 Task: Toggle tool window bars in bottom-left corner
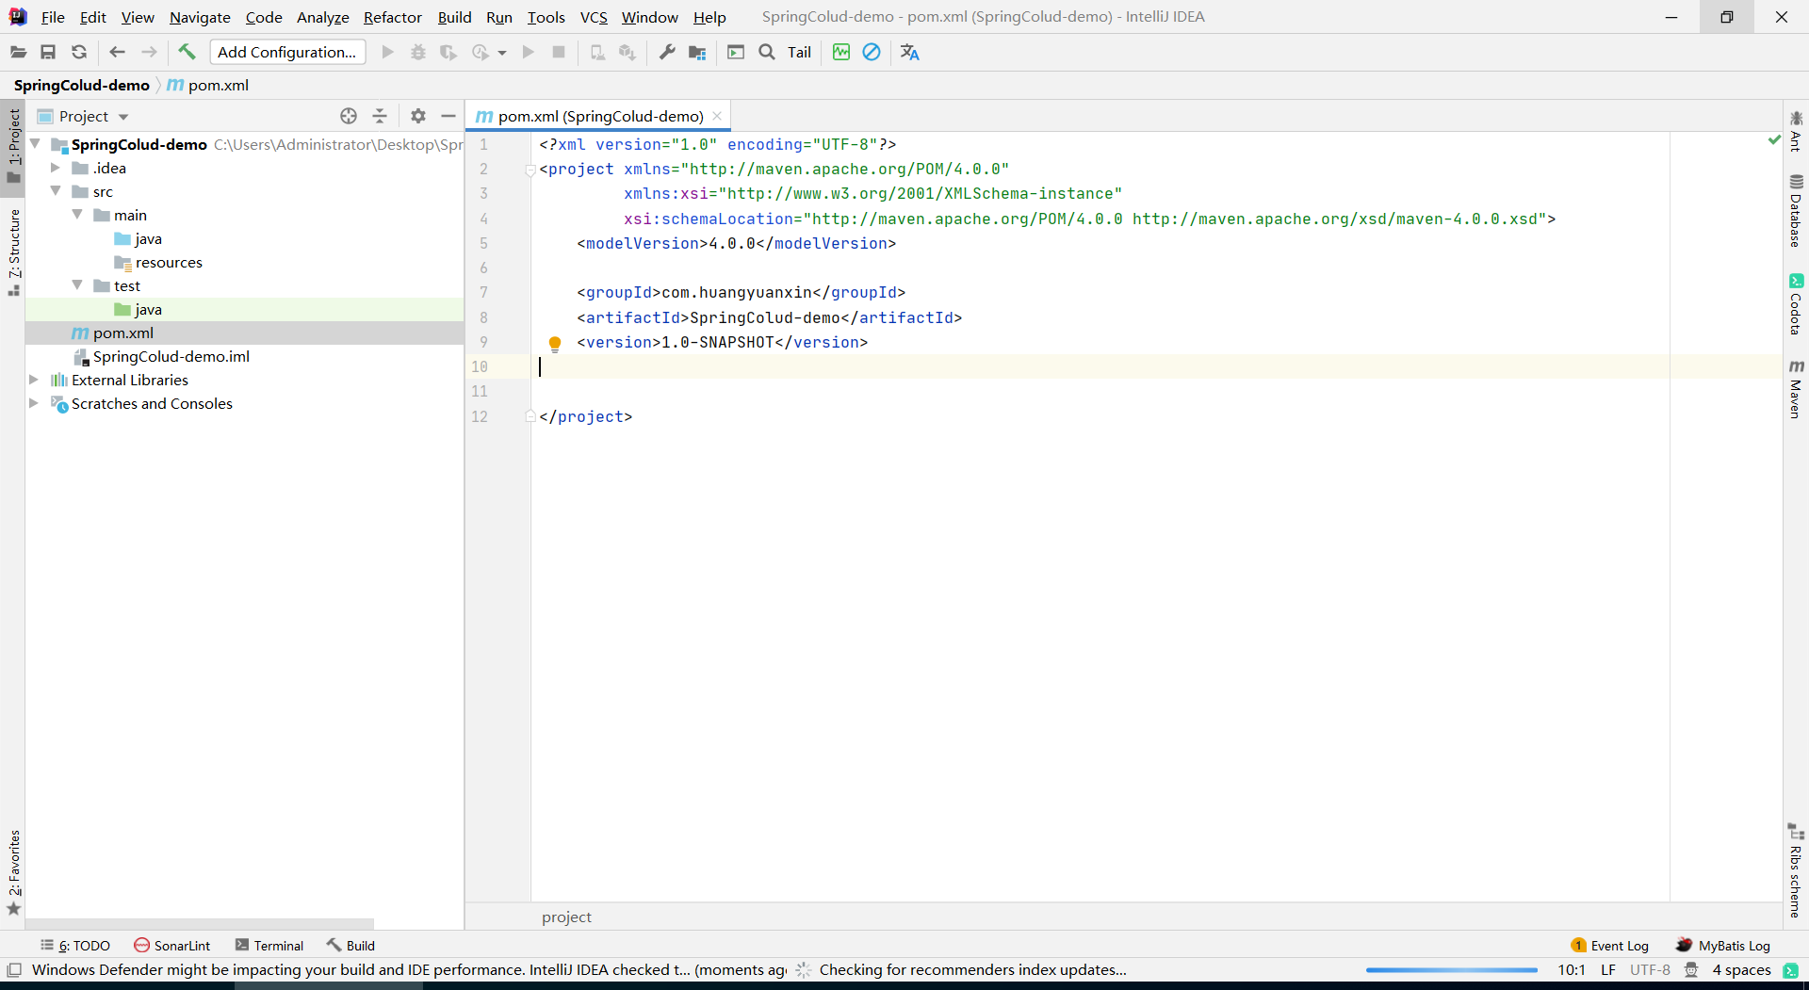[x=14, y=970]
